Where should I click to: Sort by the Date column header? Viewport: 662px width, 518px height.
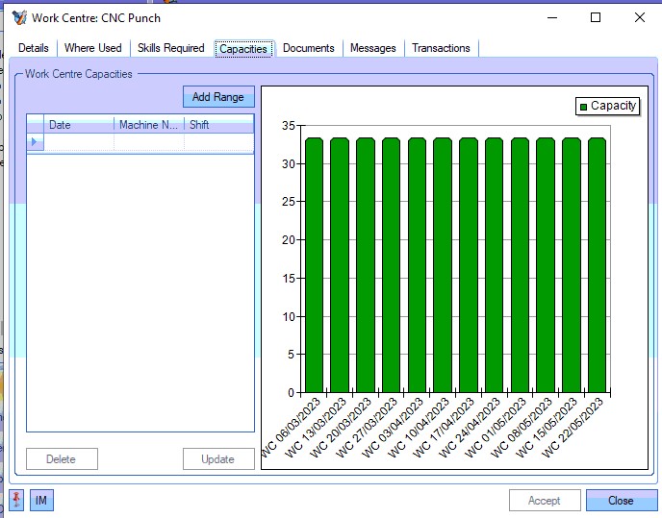click(79, 125)
